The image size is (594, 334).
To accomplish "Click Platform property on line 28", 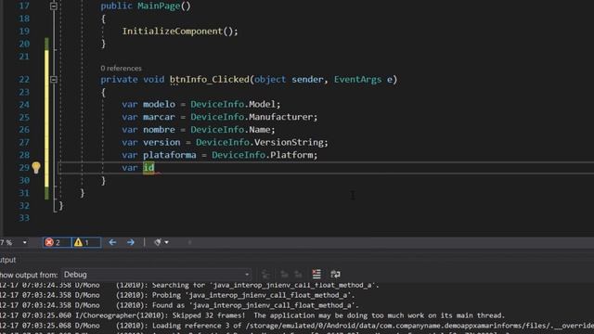I will (291, 155).
